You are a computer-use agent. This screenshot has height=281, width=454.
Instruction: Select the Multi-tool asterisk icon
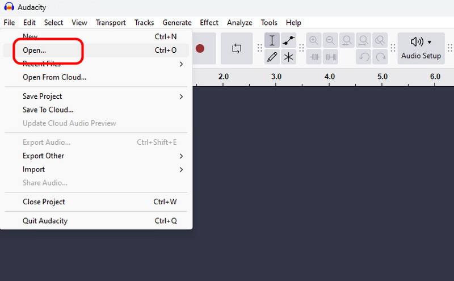coord(288,57)
